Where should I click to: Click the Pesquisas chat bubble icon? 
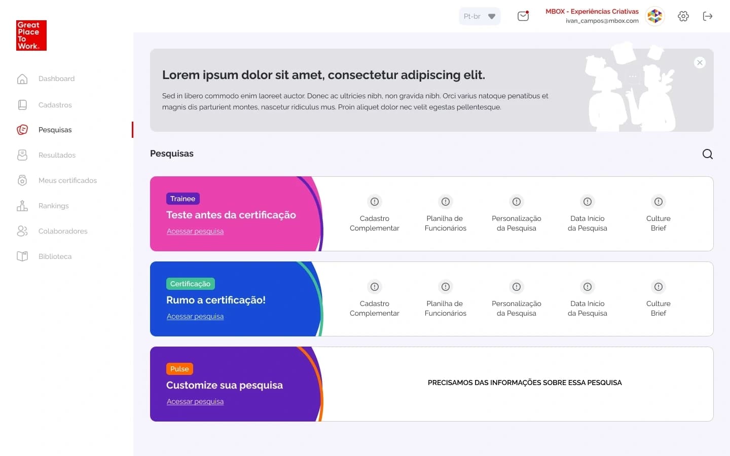(22, 130)
